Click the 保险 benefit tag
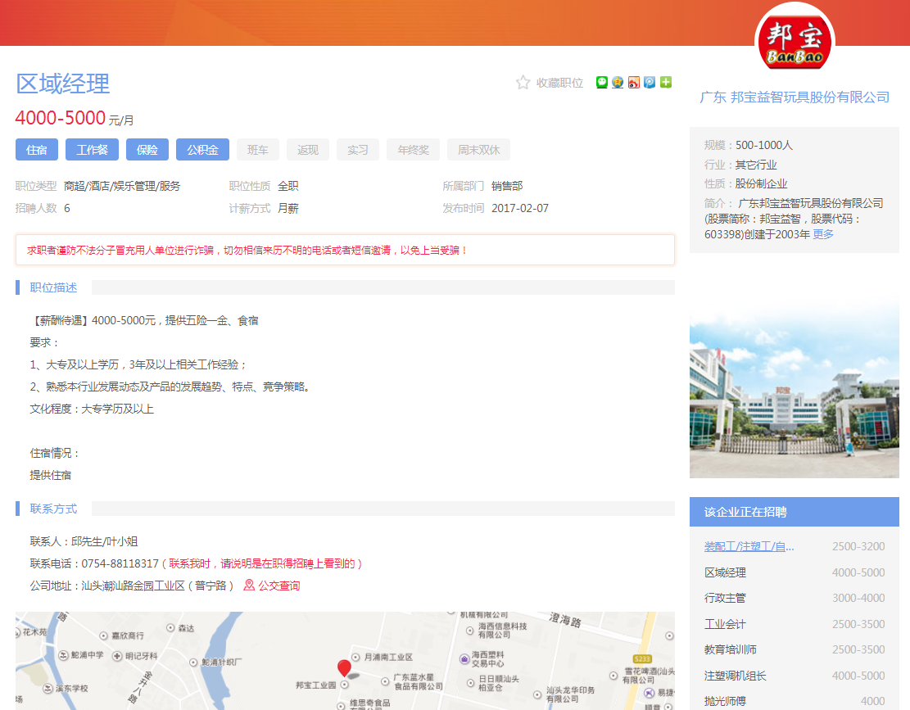The image size is (910, 710). 147,150
